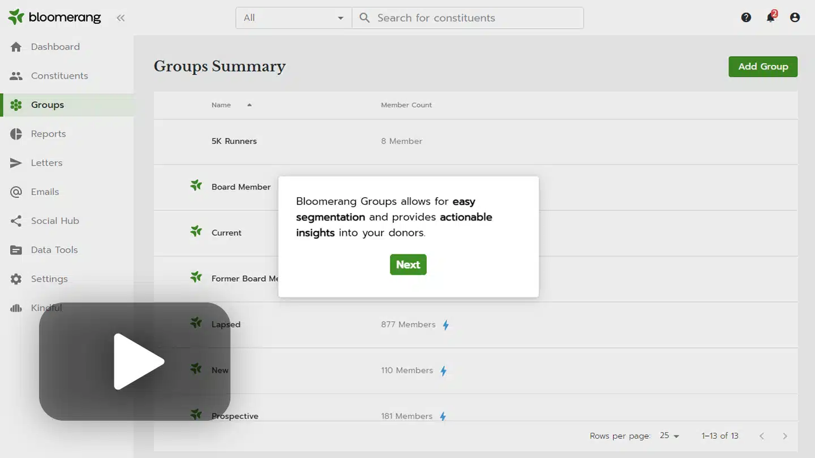The height and width of the screenshot is (458, 815).
Task: Open Reports in sidebar
Action: click(x=49, y=134)
